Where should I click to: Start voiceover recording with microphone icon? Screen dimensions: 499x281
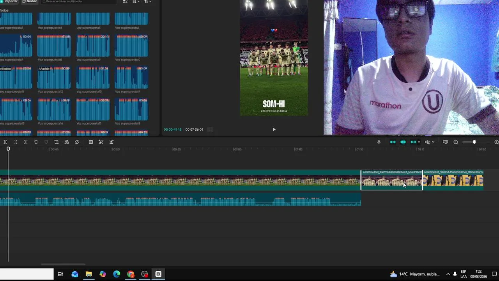tap(379, 142)
